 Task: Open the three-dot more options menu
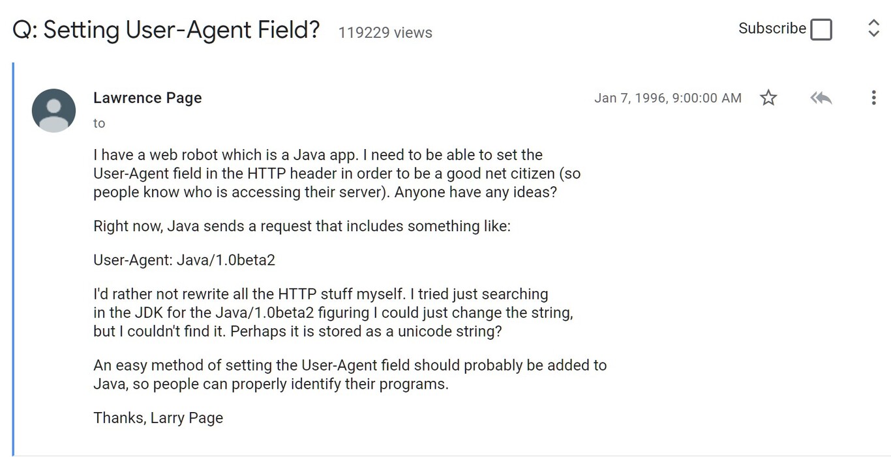(x=873, y=98)
